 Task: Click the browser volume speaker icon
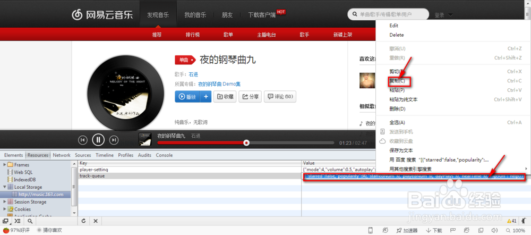494,231
